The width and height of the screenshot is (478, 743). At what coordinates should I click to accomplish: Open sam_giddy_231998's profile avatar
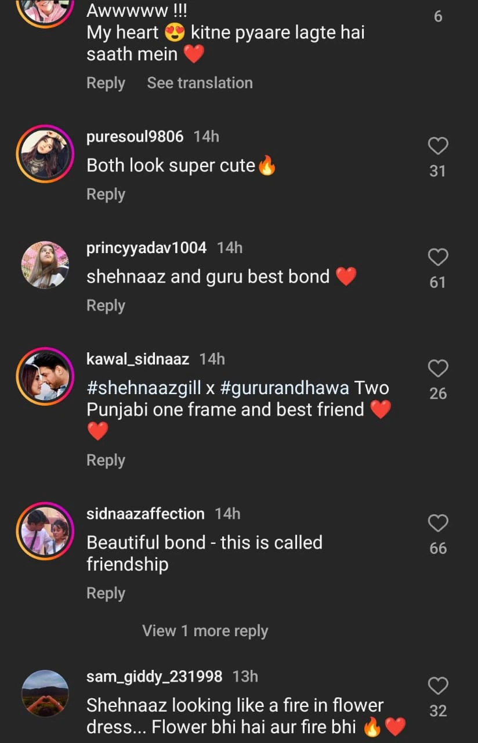(x=45, y=694)
